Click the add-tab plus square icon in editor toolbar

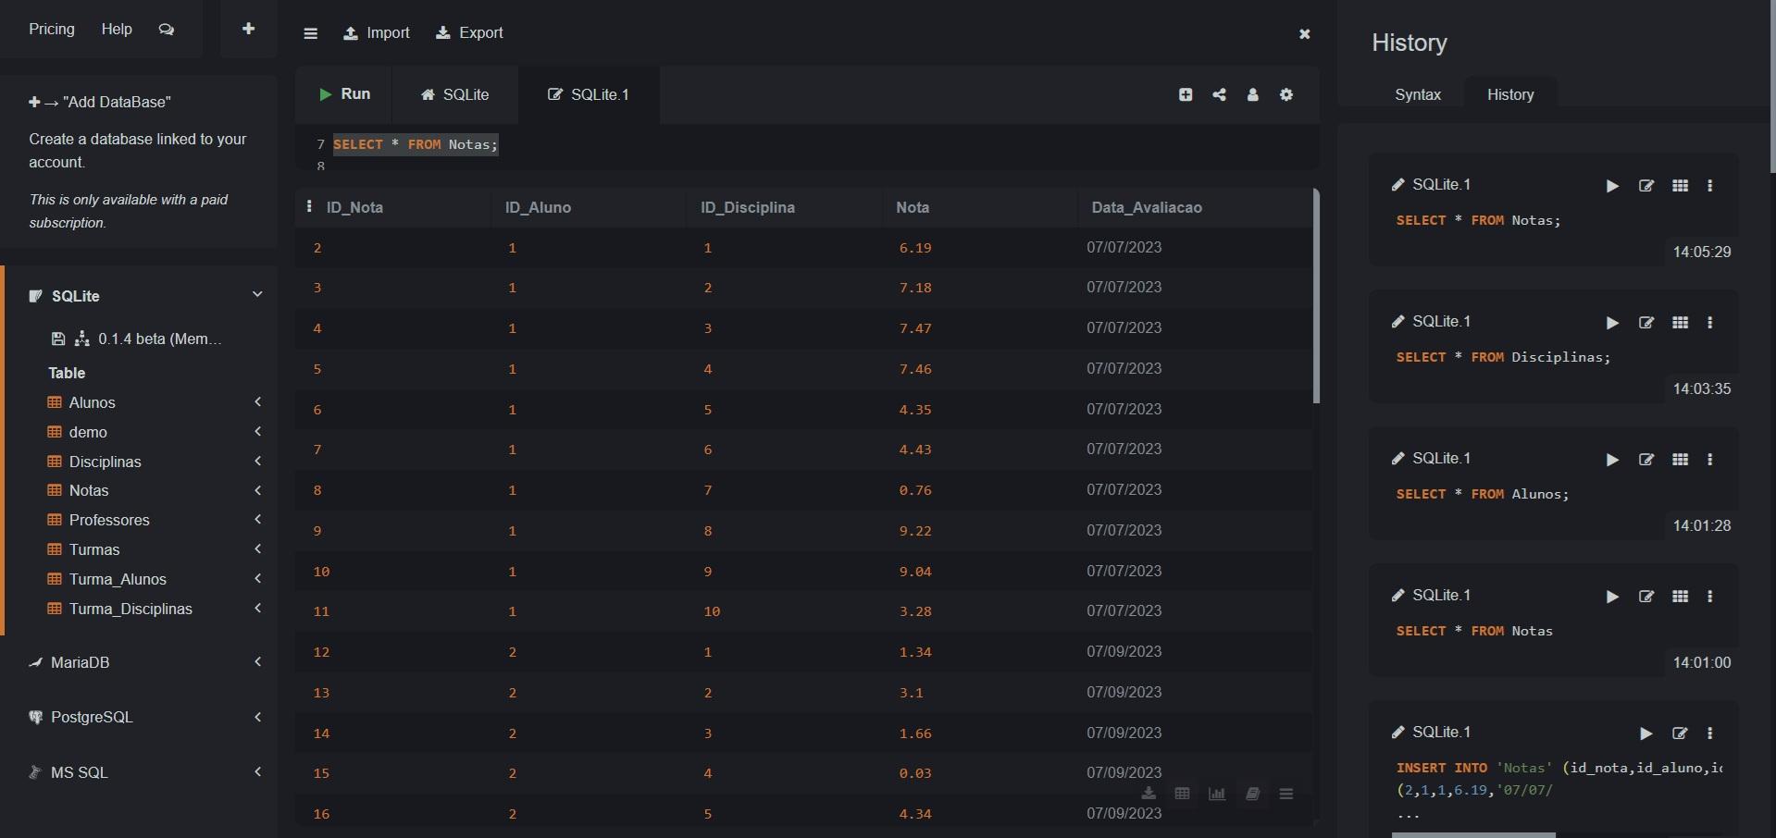[x=1186, y=94]
